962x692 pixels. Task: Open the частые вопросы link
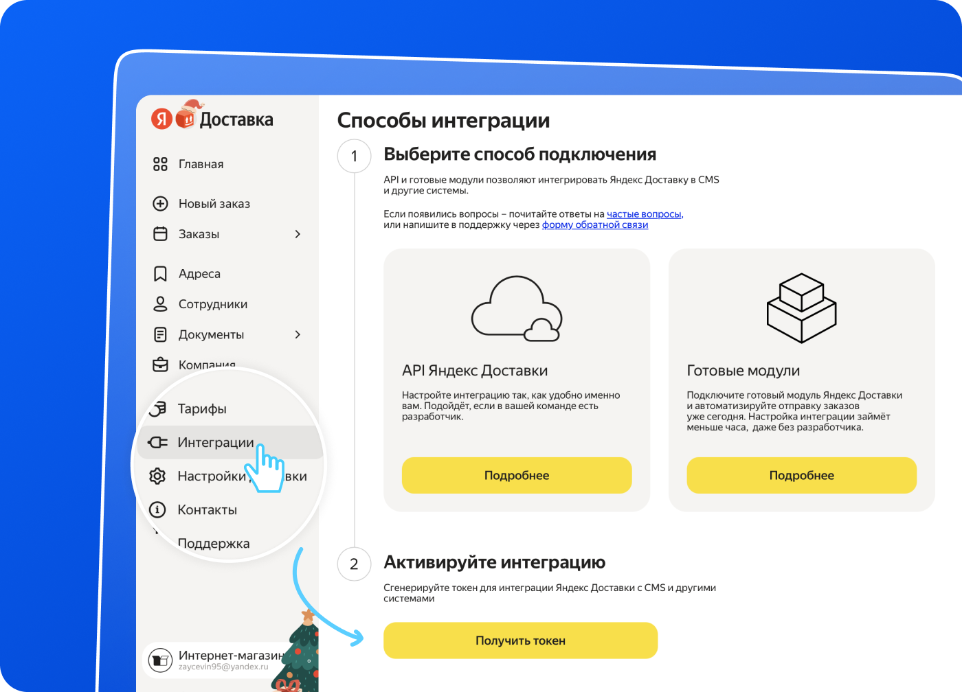coord(645,214)
